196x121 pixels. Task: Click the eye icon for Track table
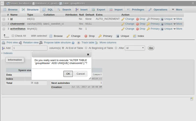(x=79, y=43)
